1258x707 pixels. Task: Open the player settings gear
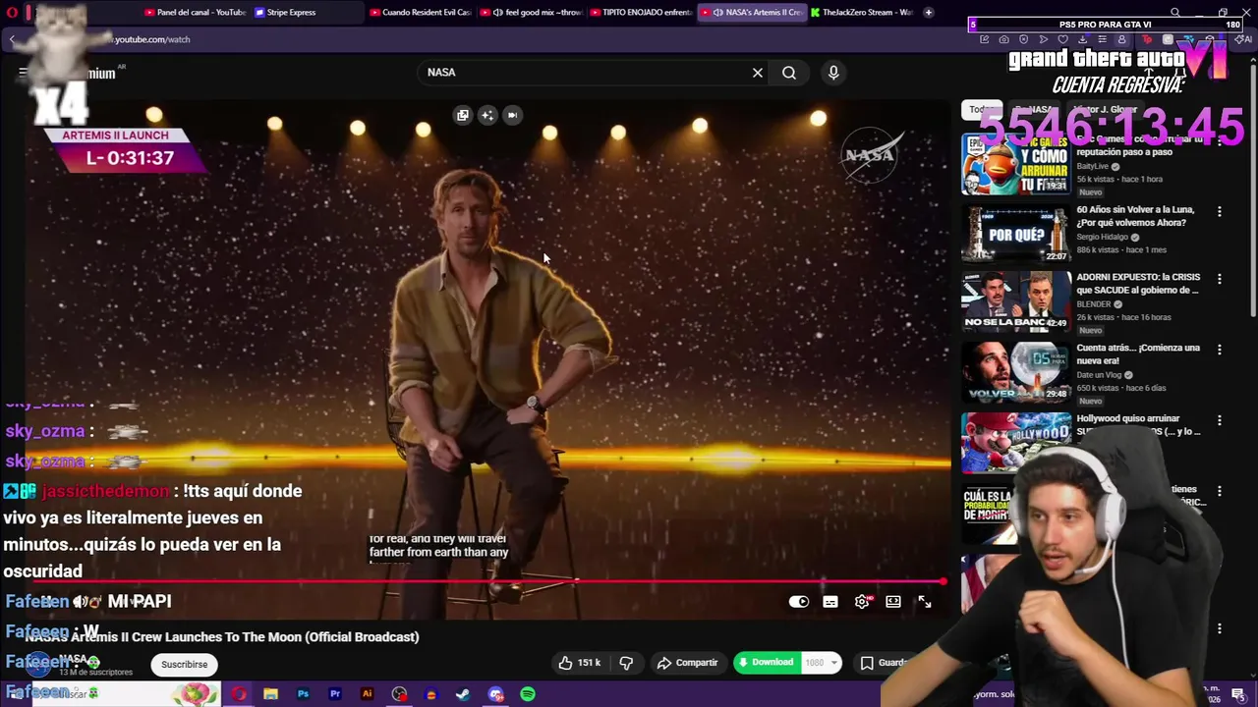[x=862, y=602]
